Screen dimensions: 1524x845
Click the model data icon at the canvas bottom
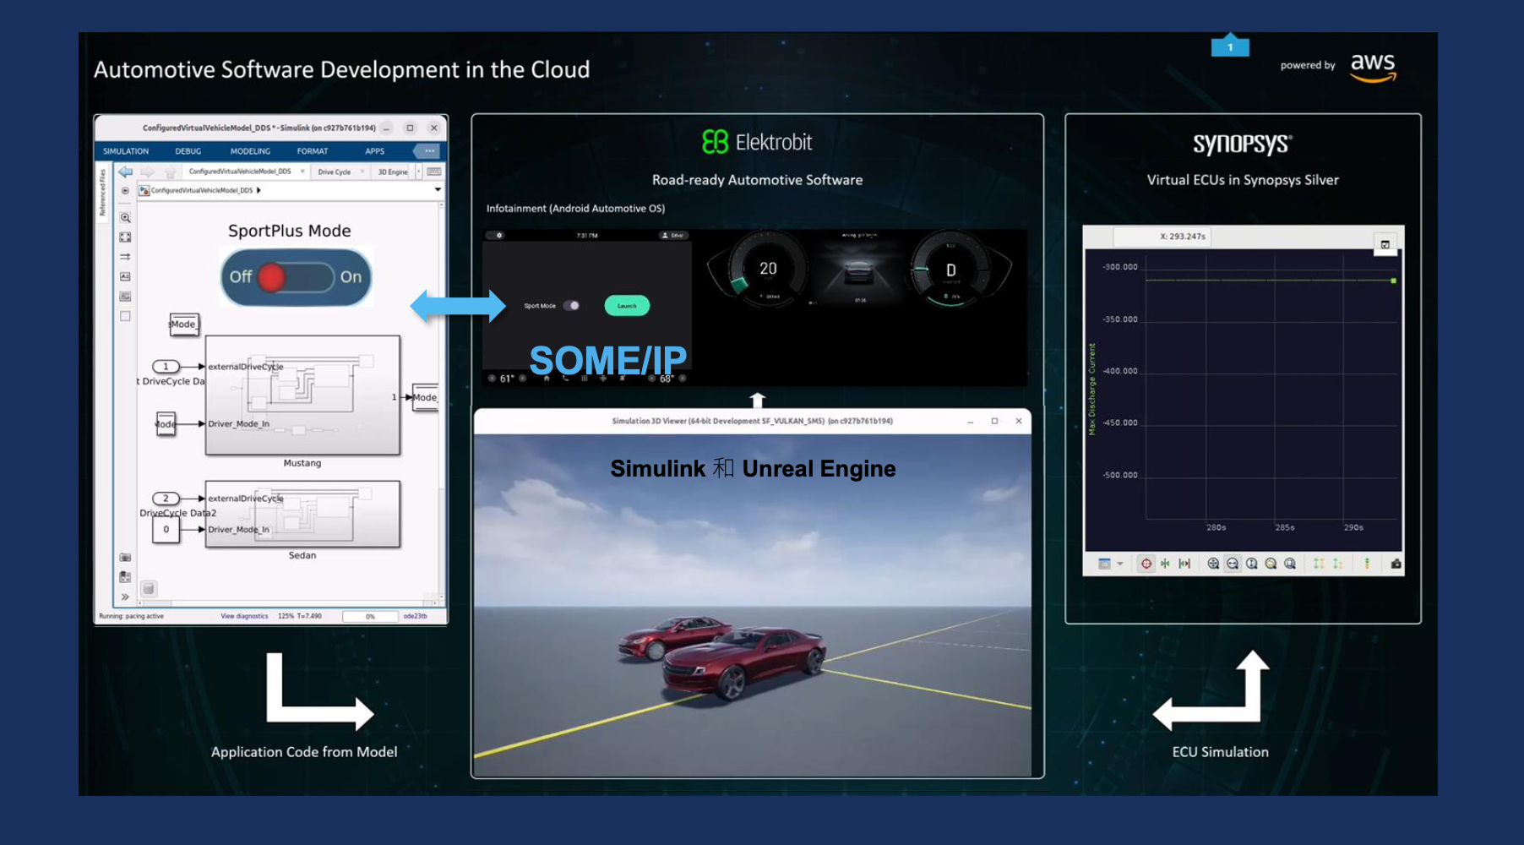point(149,589)
